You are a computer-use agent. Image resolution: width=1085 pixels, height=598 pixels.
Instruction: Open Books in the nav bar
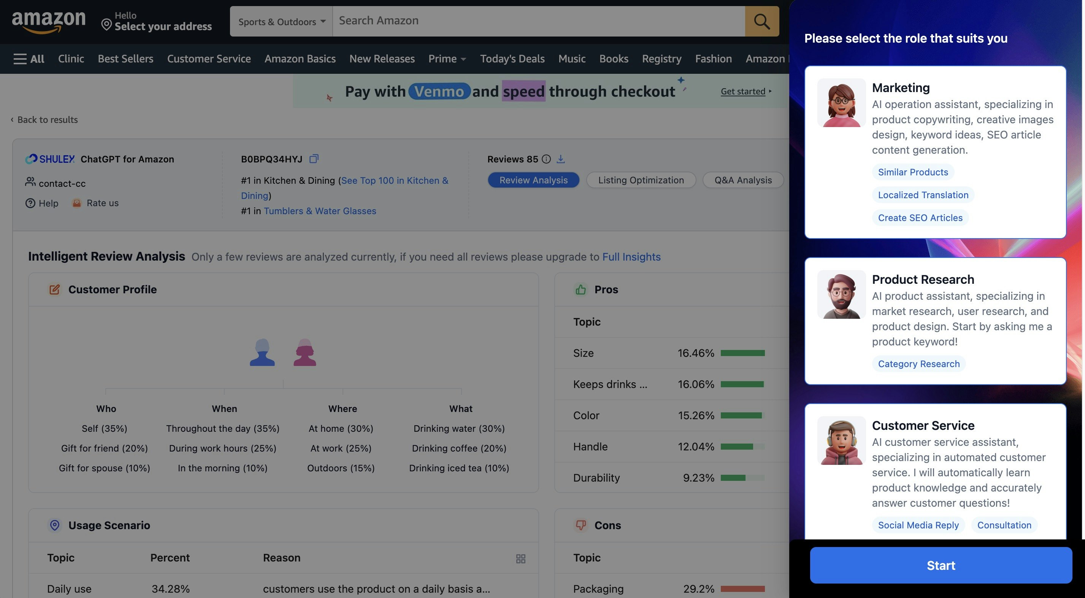click(x=614, y=59)
